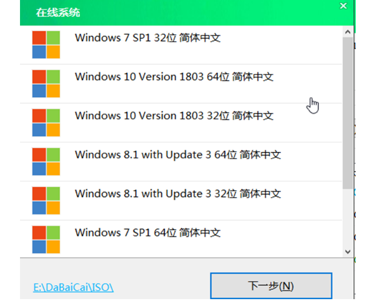Click the 下一步(N) button
The height and width of the screenshot is (304, 366).
tap(271, 286)
